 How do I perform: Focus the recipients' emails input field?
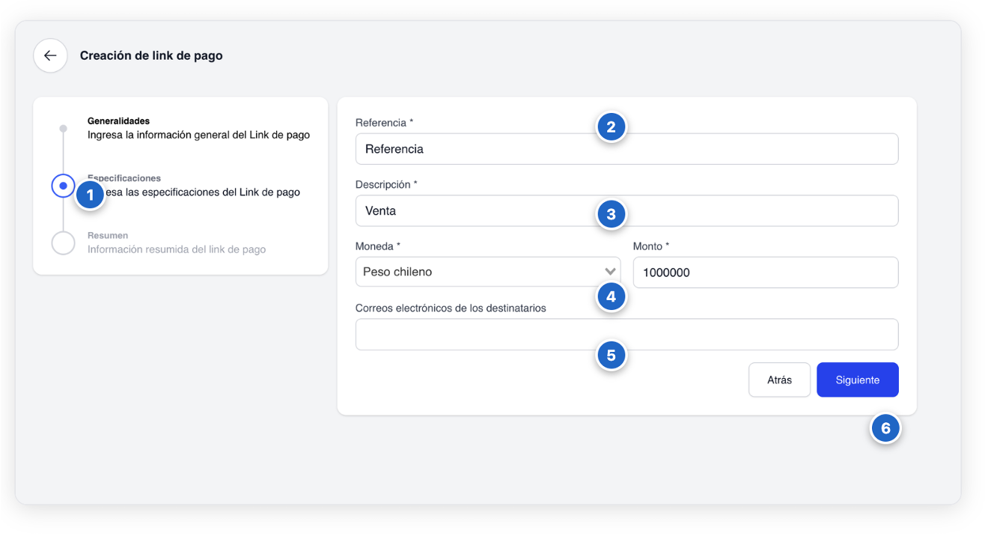[x=626, y=335]
